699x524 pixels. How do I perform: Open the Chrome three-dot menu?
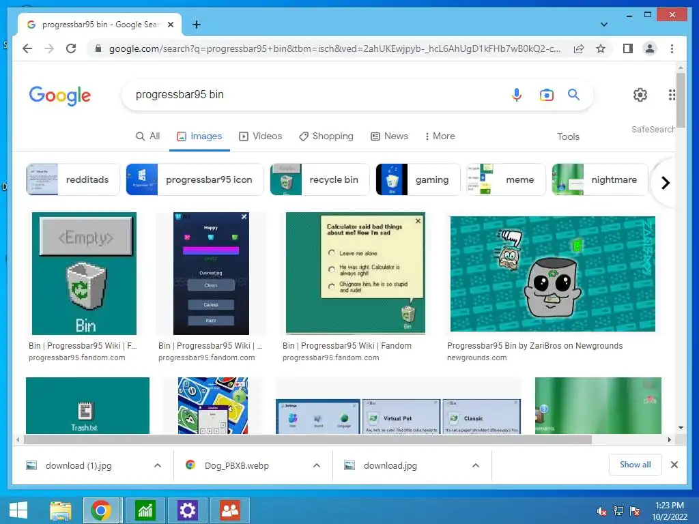click(672, 48)
